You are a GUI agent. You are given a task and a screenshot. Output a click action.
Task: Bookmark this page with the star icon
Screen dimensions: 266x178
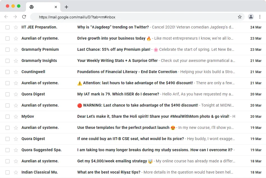coord(239,17)
